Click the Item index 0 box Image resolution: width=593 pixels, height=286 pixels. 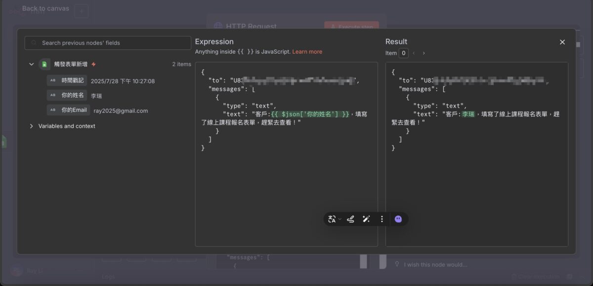[403, 53]
